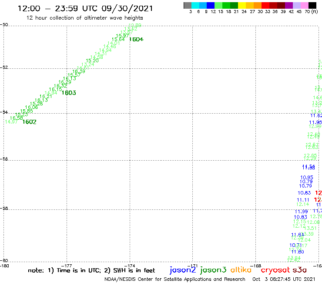Image resolution: width=322 pixels, height=283 pixels.
Task: Click the '70 (ft)' color scale label
Action: pyautogui.click(x=311, y=11)
